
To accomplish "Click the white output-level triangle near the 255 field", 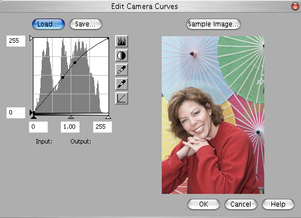I will pyautogui.click(x=31, y=38).
